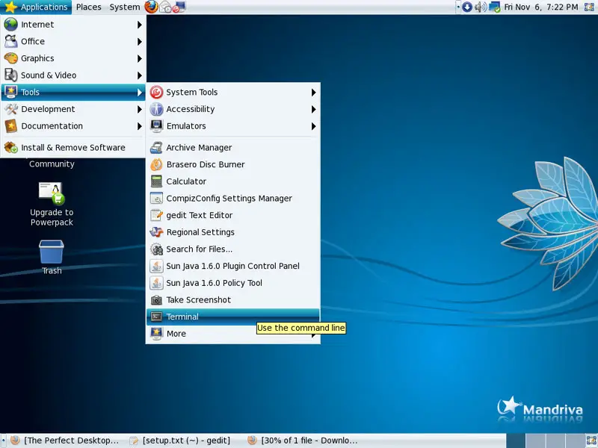Screen dimensions: 598x448
Task: Click the Graphics palette icon
Action: coord(10,58)
